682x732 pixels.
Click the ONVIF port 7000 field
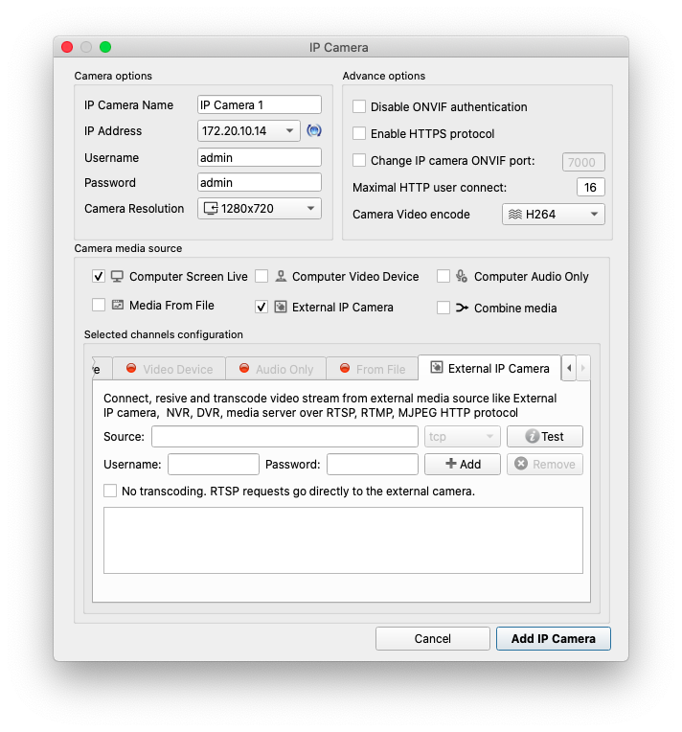click(583, 162)
